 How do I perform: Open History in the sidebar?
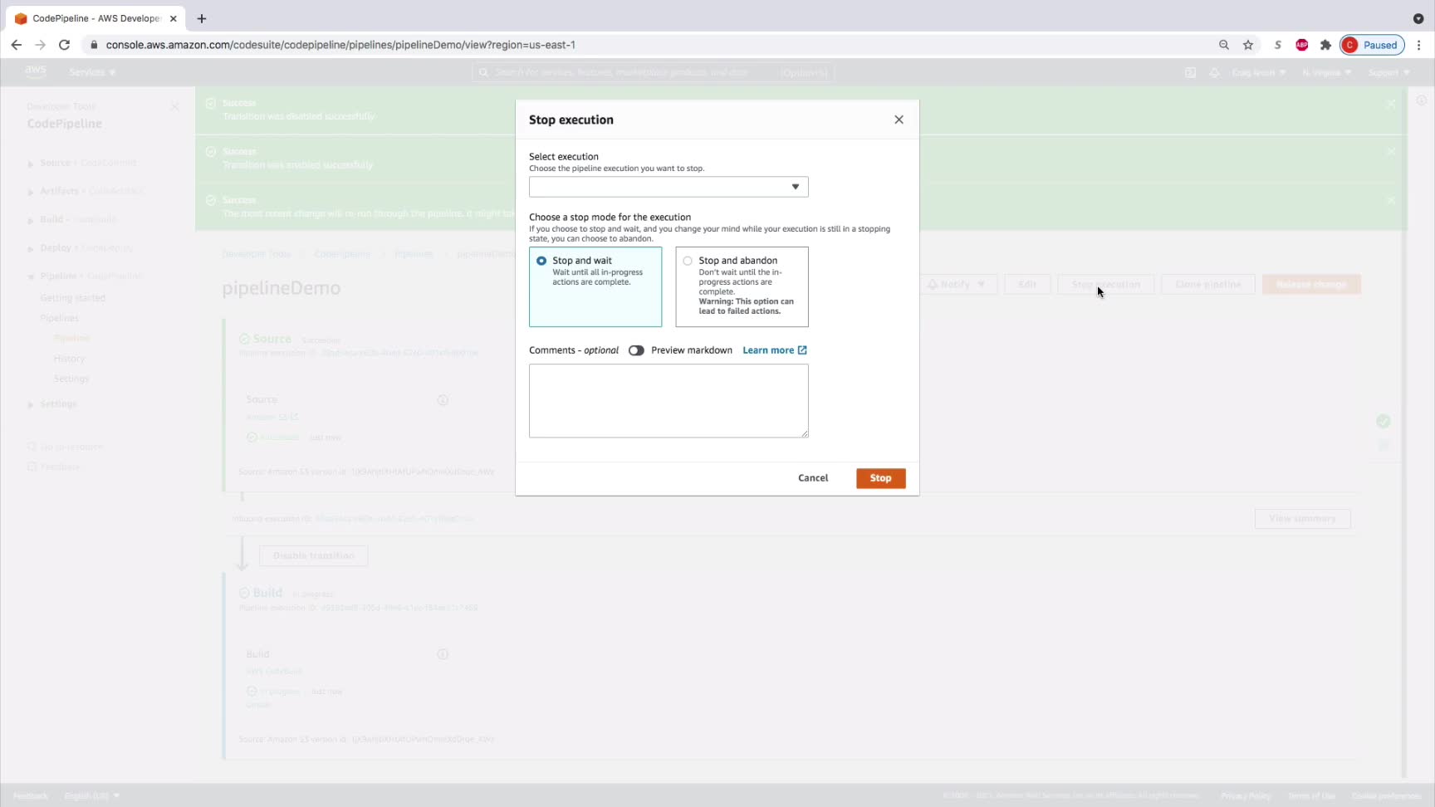coord(69,359)
